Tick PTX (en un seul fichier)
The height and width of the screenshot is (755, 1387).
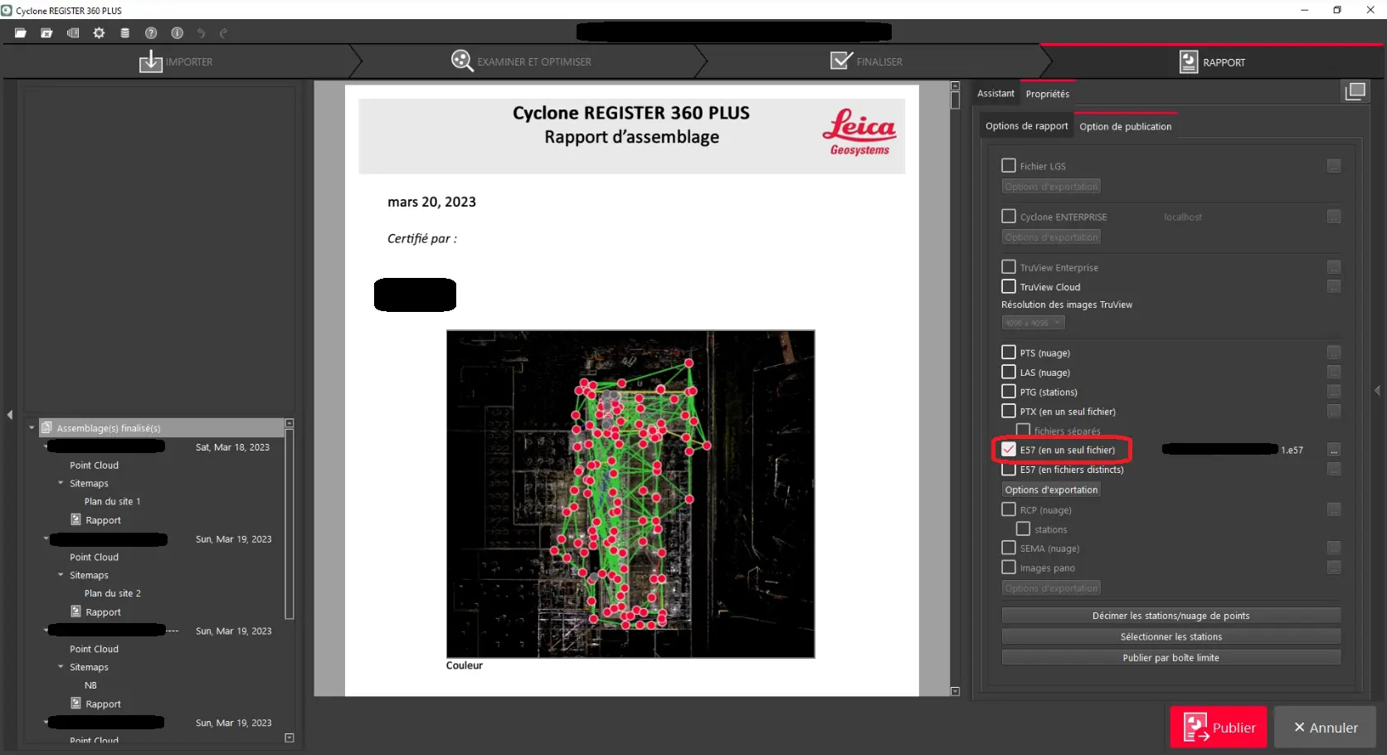point(1009,411)
